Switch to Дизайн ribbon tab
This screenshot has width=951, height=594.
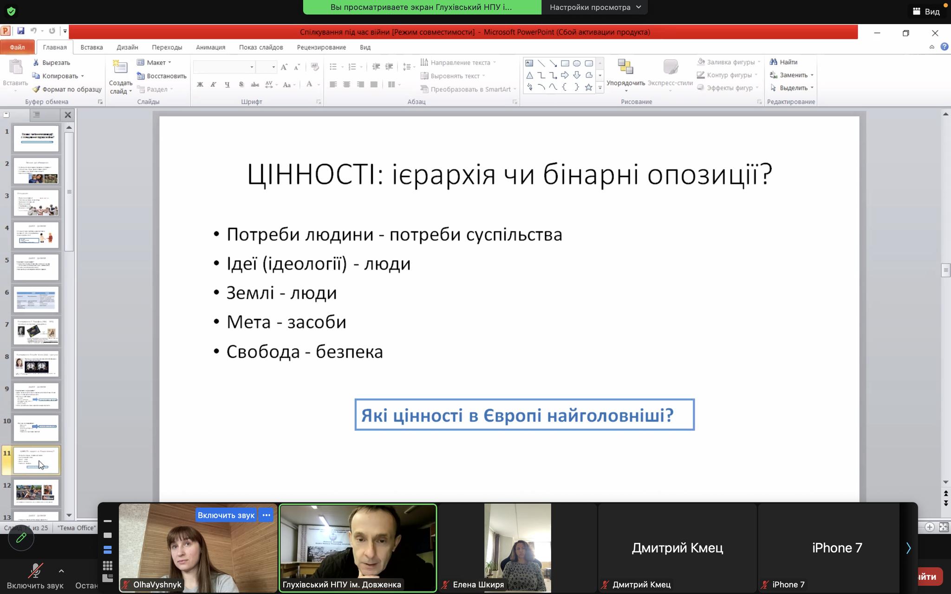point(127,47)
